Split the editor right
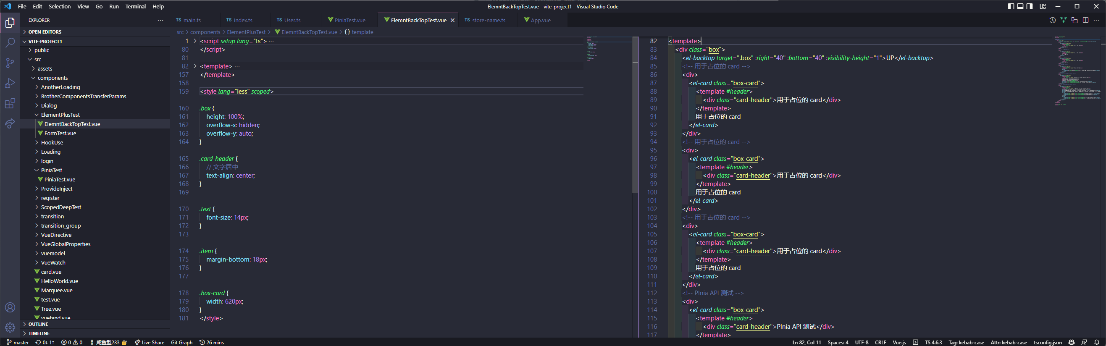This screenshot has width=1106, height=346. point(1085,20)
